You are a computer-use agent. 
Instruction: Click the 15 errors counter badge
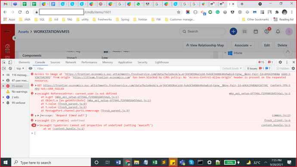pyautogui.click(x=261, y=62)
